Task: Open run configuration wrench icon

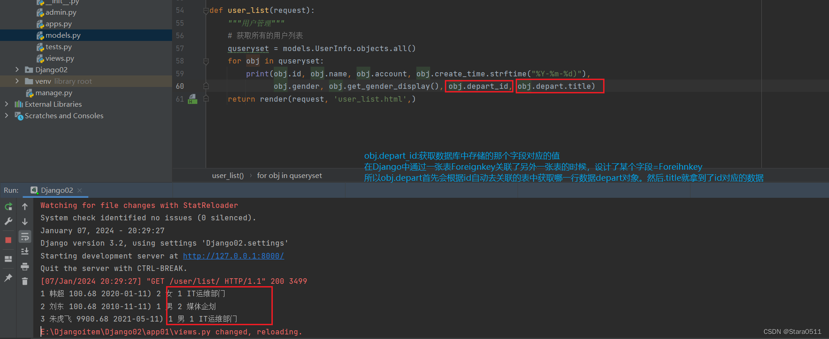Action: (x=8, y=221)
